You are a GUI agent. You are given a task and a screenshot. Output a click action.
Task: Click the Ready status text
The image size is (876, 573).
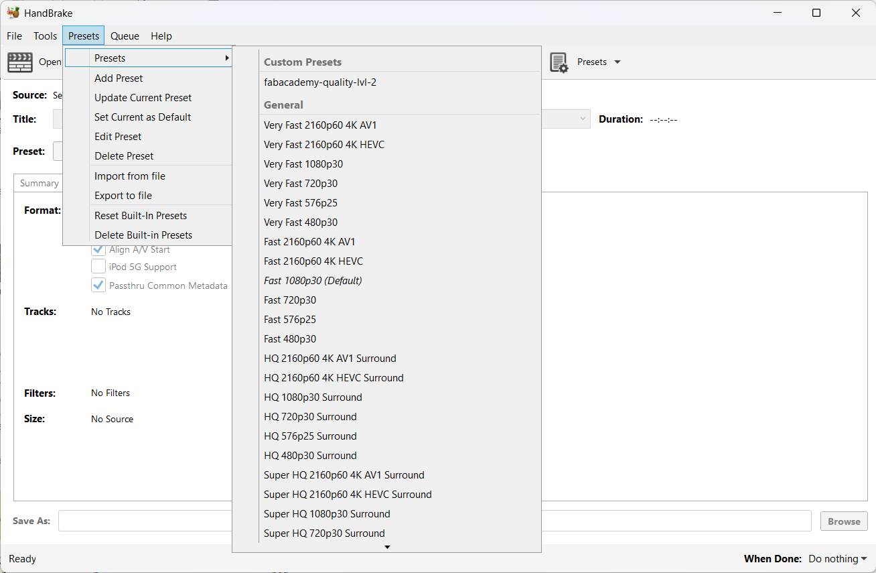[22, 559]
